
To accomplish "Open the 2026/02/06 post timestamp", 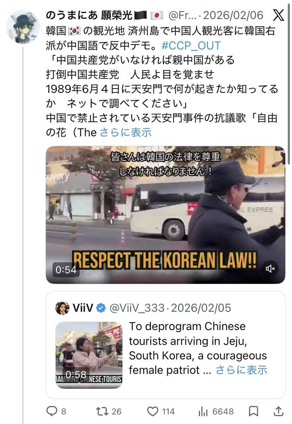I will pos(233,15).
